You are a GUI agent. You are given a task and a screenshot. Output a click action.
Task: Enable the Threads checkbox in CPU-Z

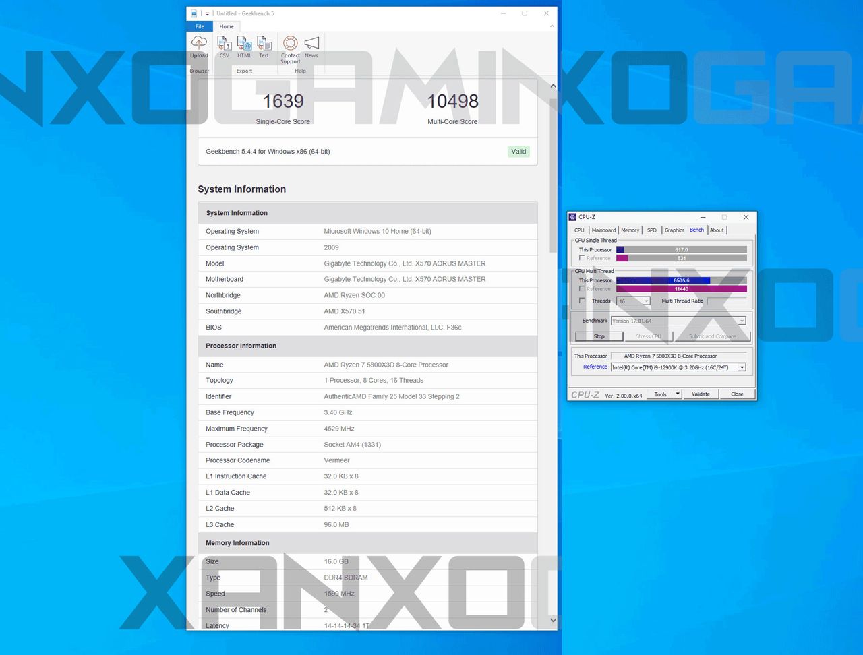(x=582, y=301)
